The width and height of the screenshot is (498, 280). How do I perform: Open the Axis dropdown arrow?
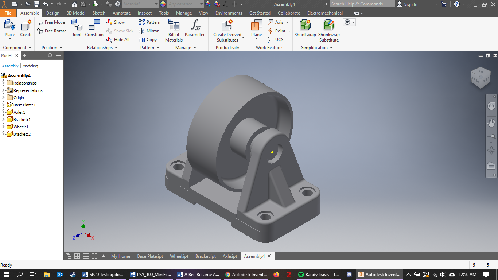[287, 22]
